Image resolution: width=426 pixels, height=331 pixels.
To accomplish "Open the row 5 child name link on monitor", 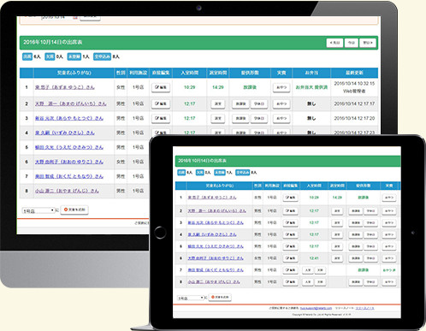I will (69, 147).
